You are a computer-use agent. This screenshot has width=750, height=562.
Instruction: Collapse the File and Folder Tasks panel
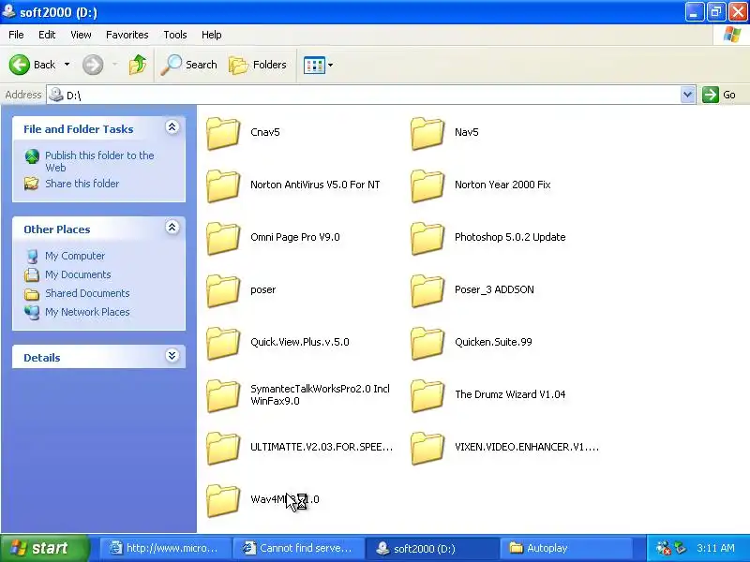coord(172,127)
